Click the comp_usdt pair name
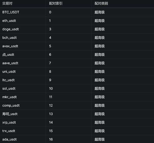This screenshot has height=143, width=154. click(11, 105)
